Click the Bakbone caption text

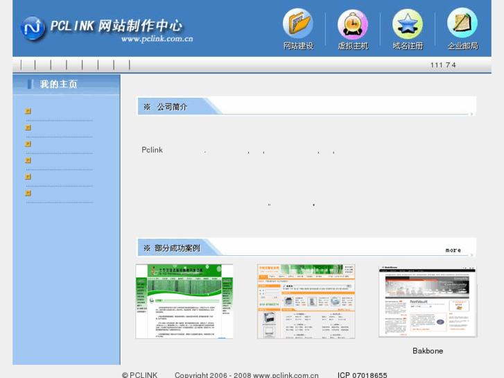coord(428,351)
